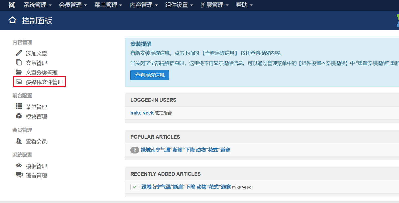Click the Joomla logo icon
399x203 pixels.
[x=12, y=5]
